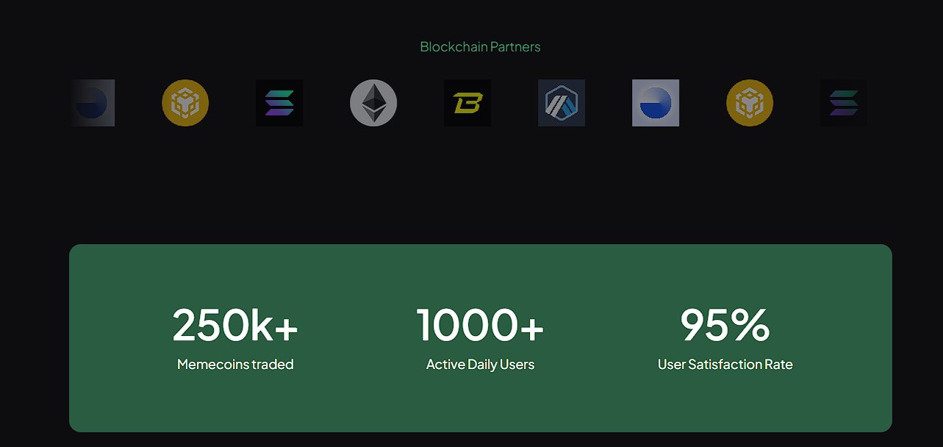Open the Arbitrum hexagon logo
943x447 pixels.
click(x=562, y=103)
